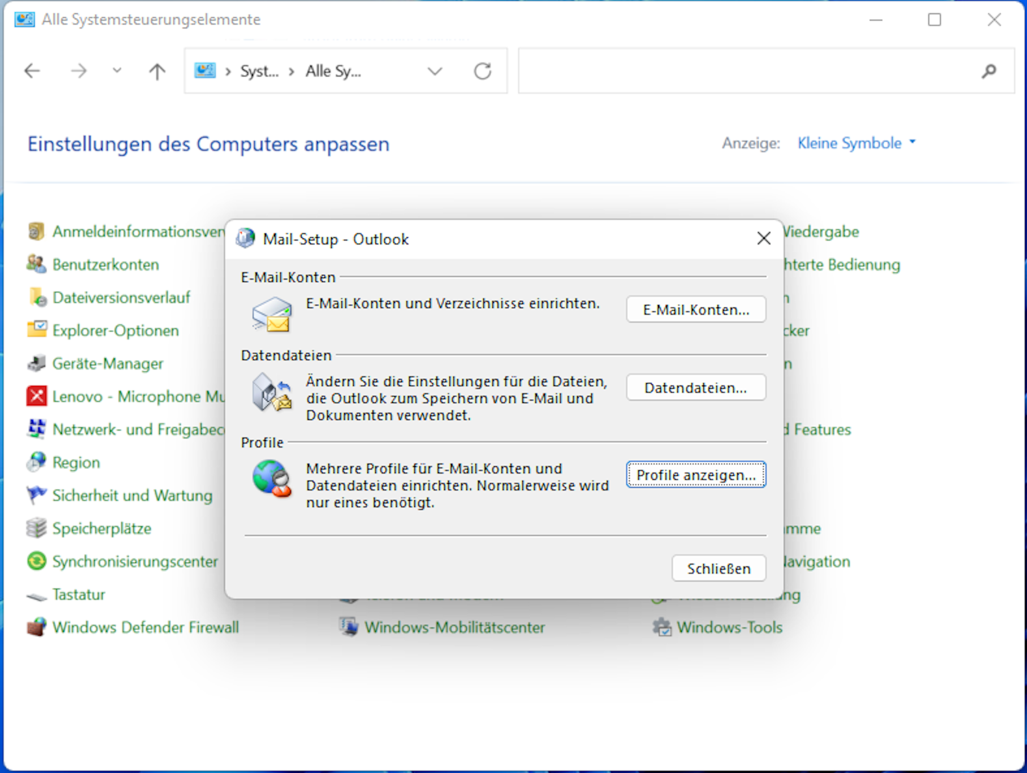Open Explorer-Optionen link
The width and height of the screenshot is (1027, 773).
pos(115,331)
